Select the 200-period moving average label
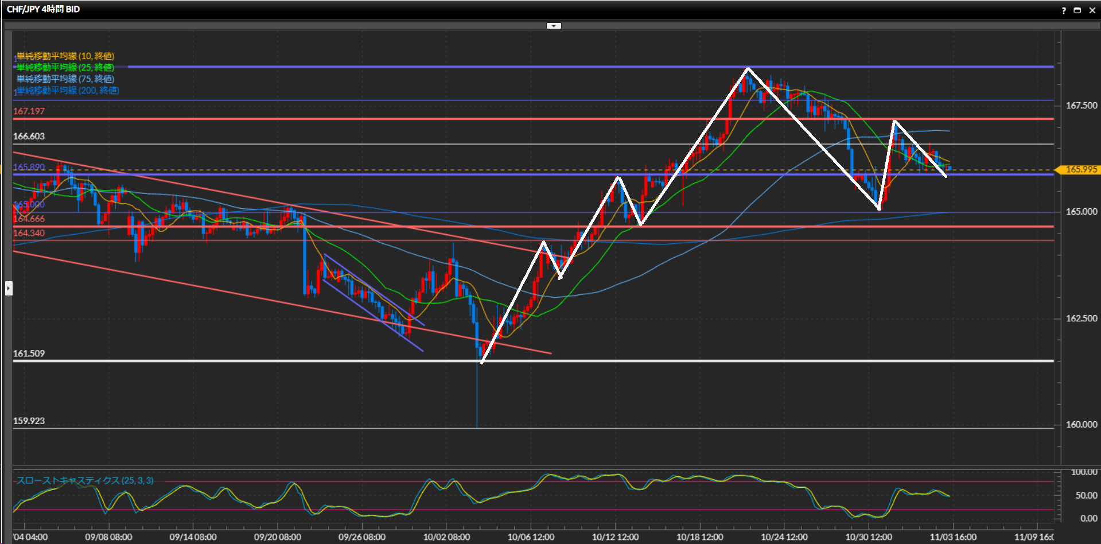Screen dimensions: 1101x544 tap(68, 90)
